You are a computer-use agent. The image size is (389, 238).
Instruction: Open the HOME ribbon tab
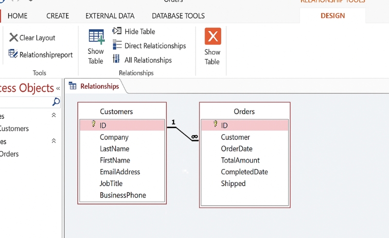pos(18,16)
